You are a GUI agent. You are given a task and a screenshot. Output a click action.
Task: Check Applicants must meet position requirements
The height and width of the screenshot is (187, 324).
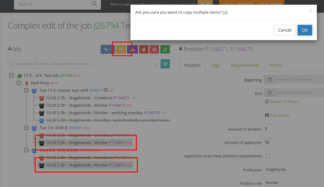point(267,156)
